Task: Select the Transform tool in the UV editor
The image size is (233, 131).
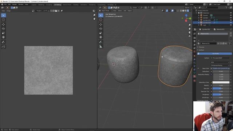Action: [x=3, y=37]
